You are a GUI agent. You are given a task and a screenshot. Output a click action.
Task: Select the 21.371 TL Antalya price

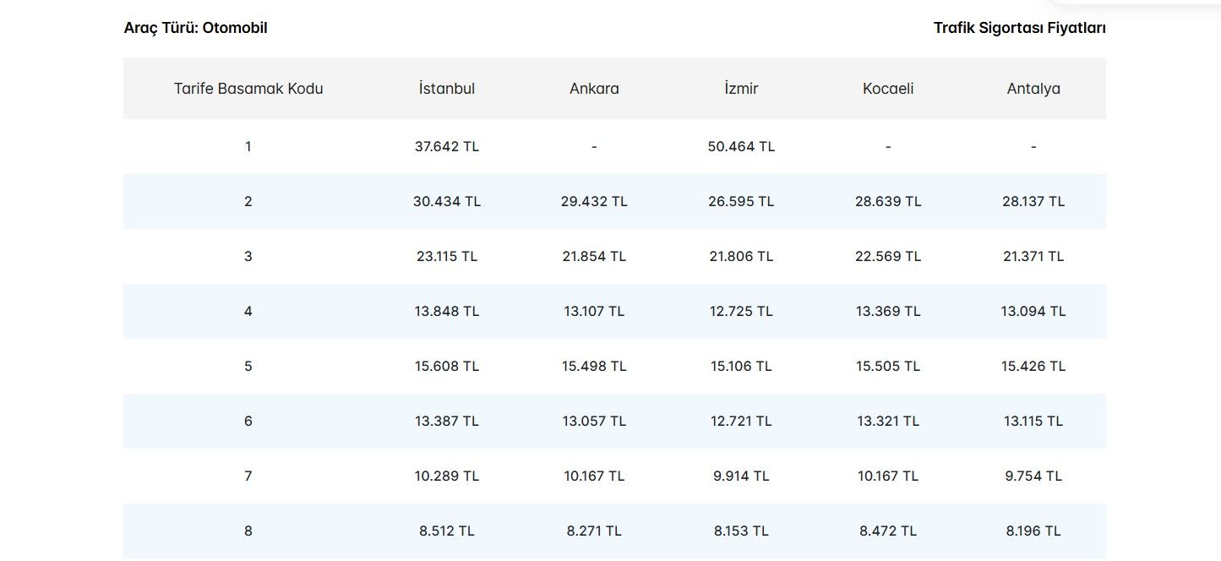point(1033,256)
